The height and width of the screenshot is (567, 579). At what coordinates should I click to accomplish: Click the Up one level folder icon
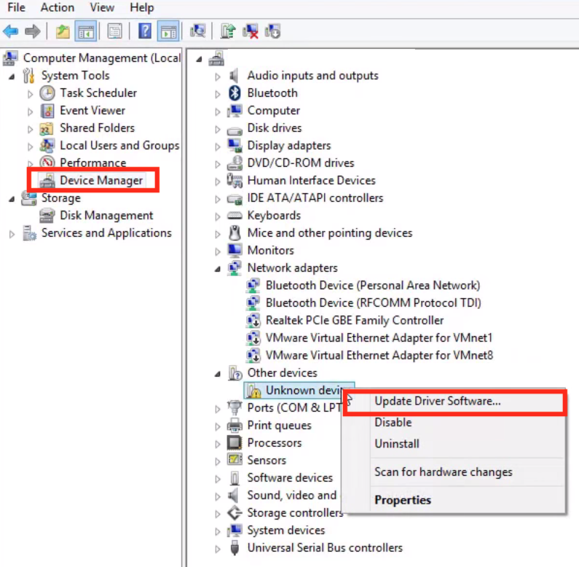click(63, 31)
